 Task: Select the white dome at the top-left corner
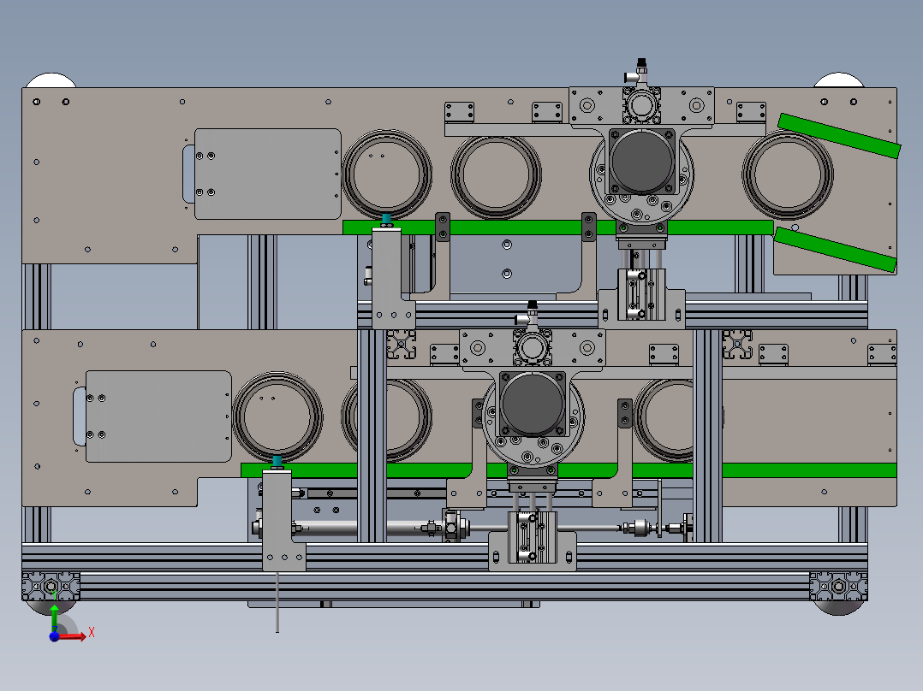tap(51, 80)
